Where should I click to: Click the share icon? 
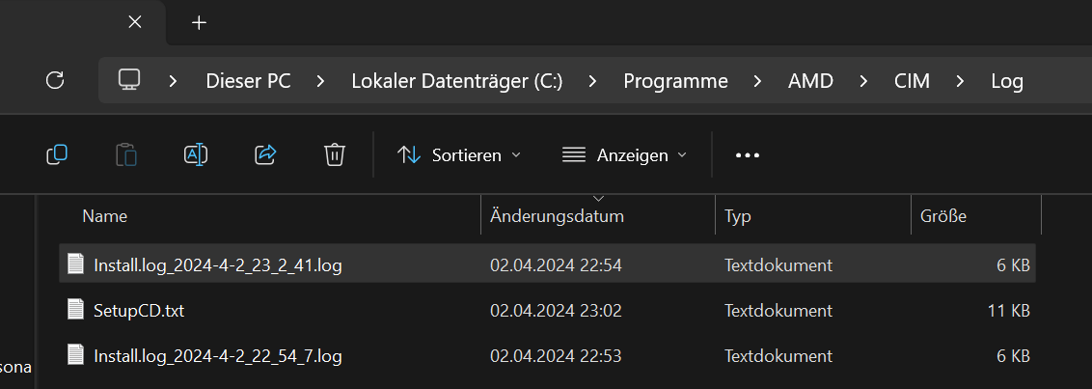265,154
